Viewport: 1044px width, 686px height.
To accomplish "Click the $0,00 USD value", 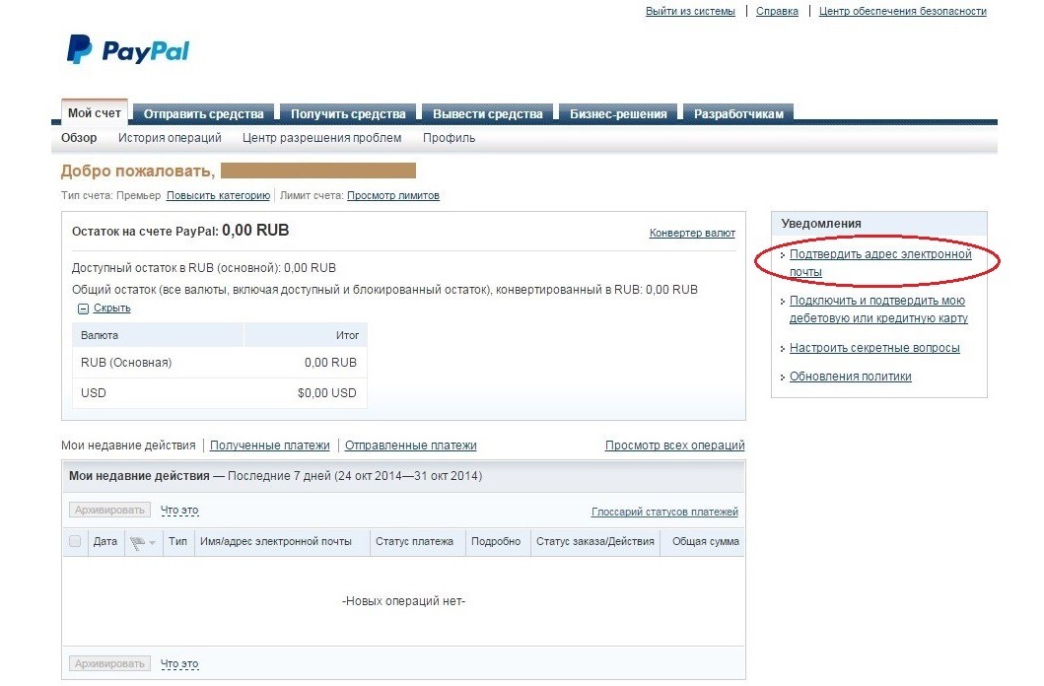I will [x=327, y=393].
